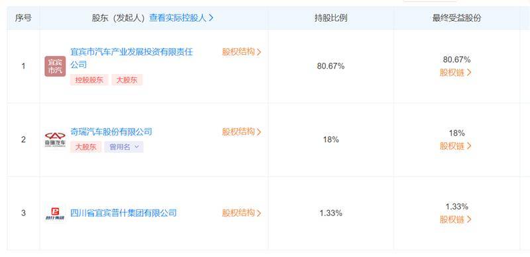Open 奇瑞汽车股份有限公司 company link

pos(111,131)
